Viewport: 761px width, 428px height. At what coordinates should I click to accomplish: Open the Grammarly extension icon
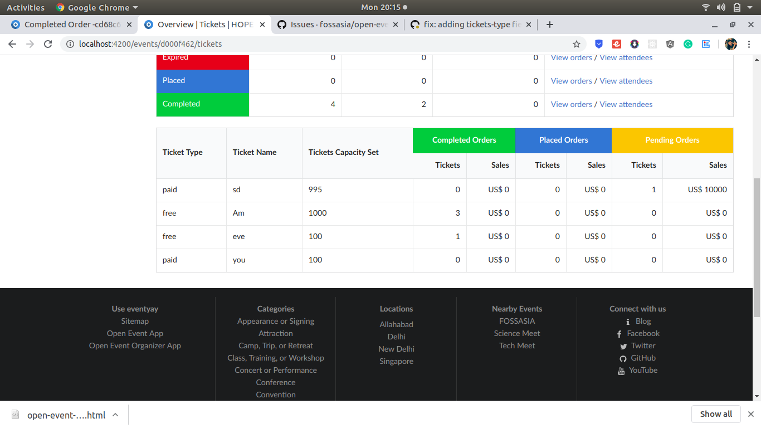(x=687, y=43)
